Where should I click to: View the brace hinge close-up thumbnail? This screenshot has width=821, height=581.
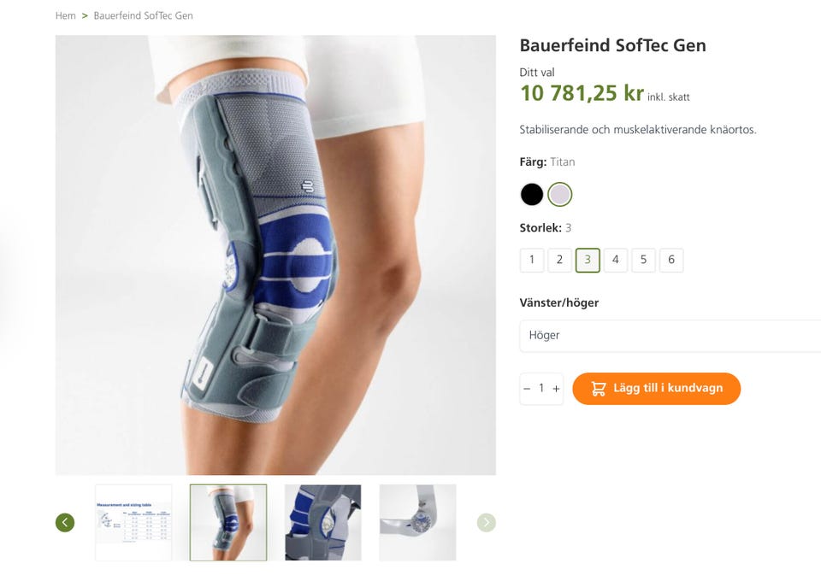click(x=323, y=522)
